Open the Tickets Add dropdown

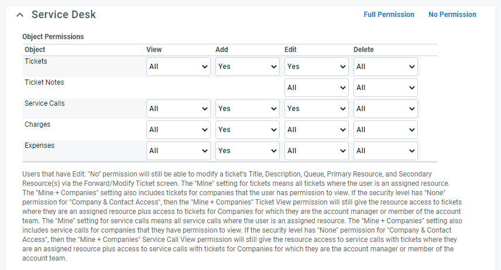[x=248, y=67]
